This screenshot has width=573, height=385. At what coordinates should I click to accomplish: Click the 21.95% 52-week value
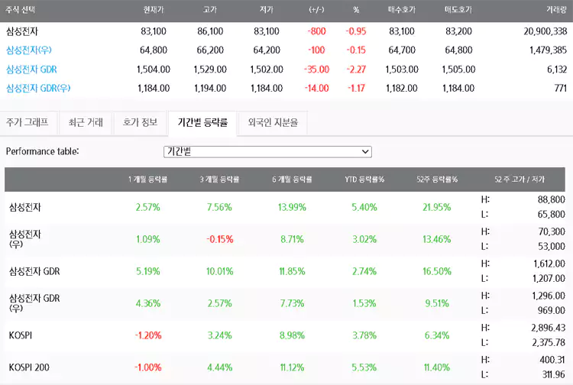click(x=437, y=208)
